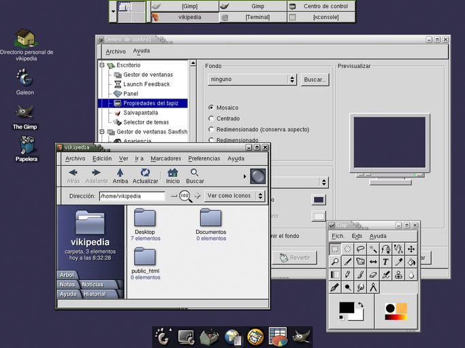Choose the Mosaico radio option
This screenshot has height=348, width=465.
(212, 107)
